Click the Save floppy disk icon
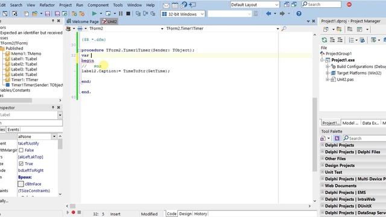 click(48, 14)
